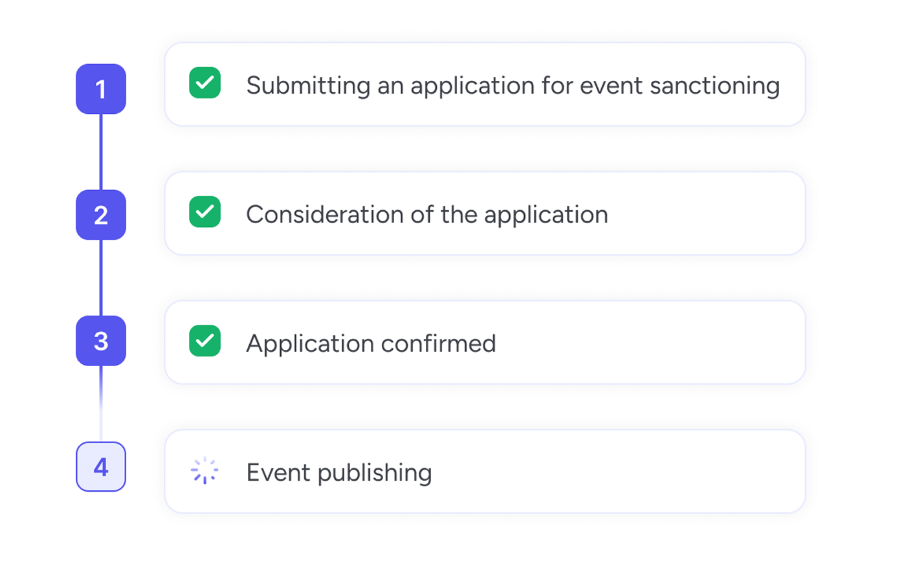This screenshot has height=577, width=906.
Task: Click the connector line between steps 2 and 3
Action: tap(101, 278)
